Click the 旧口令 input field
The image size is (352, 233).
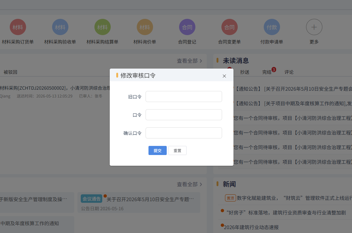(184, 97)
